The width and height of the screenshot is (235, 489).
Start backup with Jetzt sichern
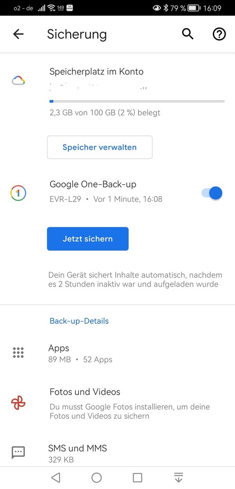pos(88,239)
